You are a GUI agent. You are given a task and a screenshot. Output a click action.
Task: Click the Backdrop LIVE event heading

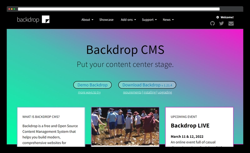pyautogui.click(x=190, y=125)
